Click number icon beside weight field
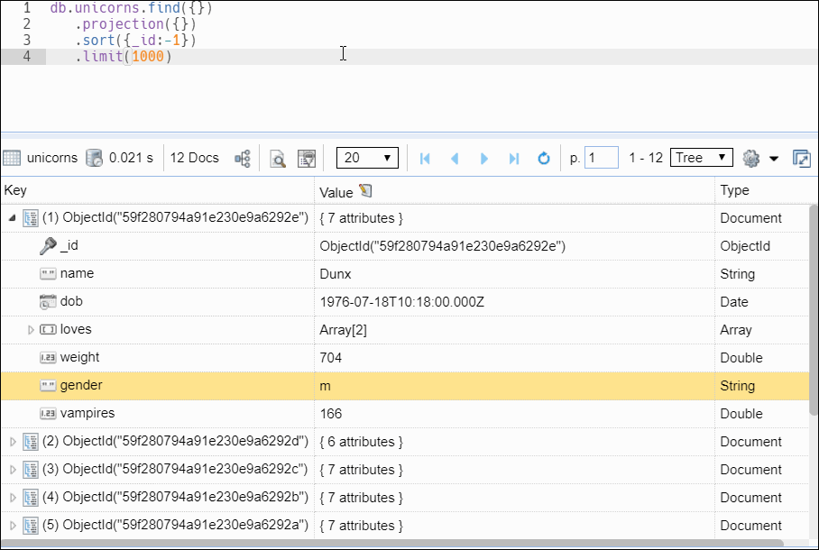 (48, 358)
